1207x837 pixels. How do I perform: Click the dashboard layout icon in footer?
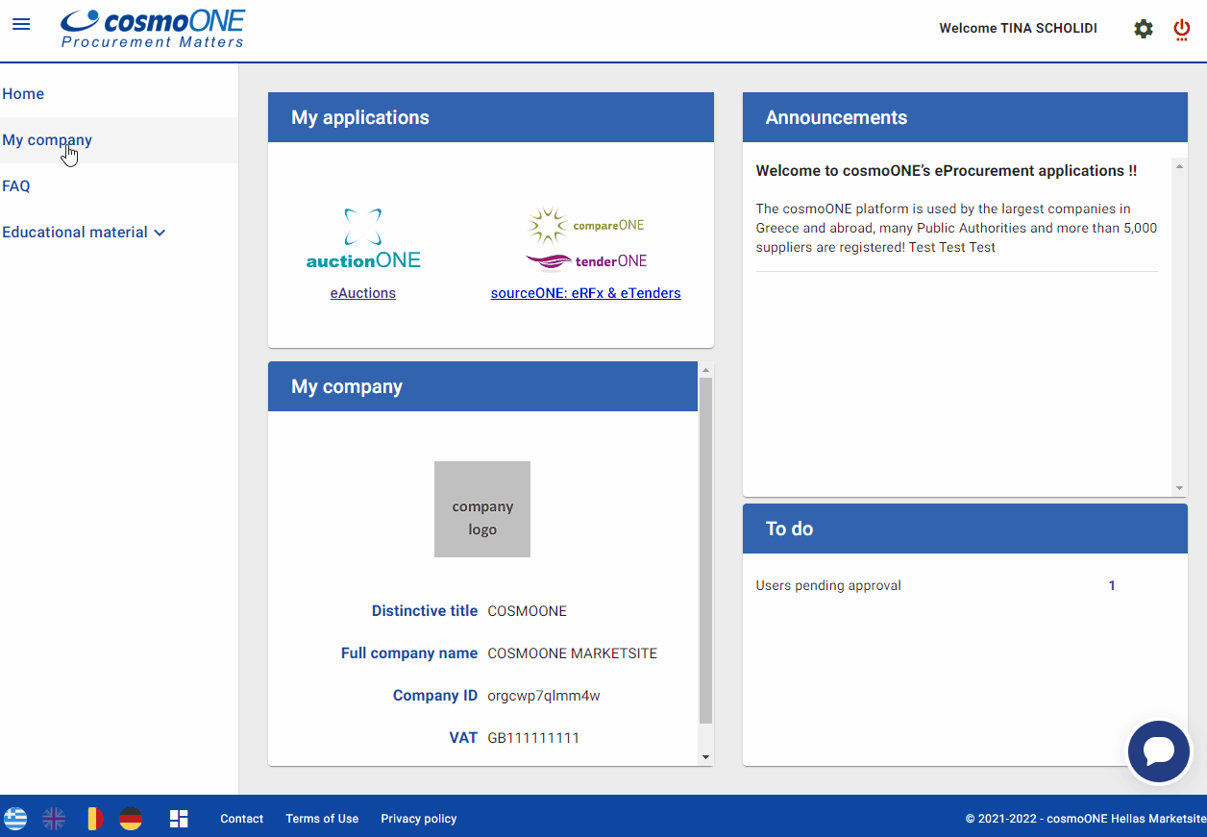(179, 819)
